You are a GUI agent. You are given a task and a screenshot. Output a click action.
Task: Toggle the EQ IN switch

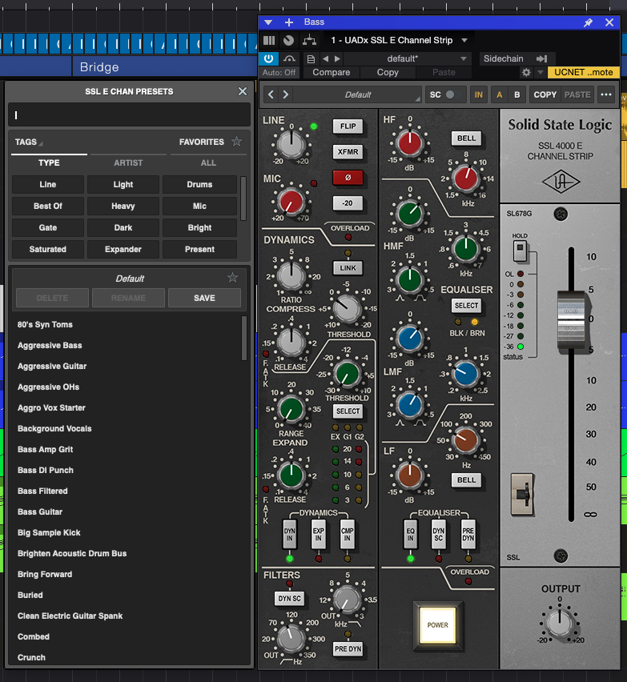tap(410, 534)
